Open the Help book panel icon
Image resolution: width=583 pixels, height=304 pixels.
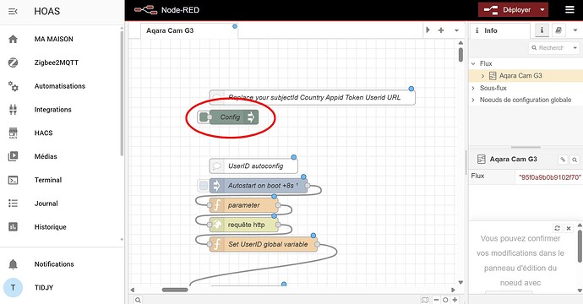(558, 30)
